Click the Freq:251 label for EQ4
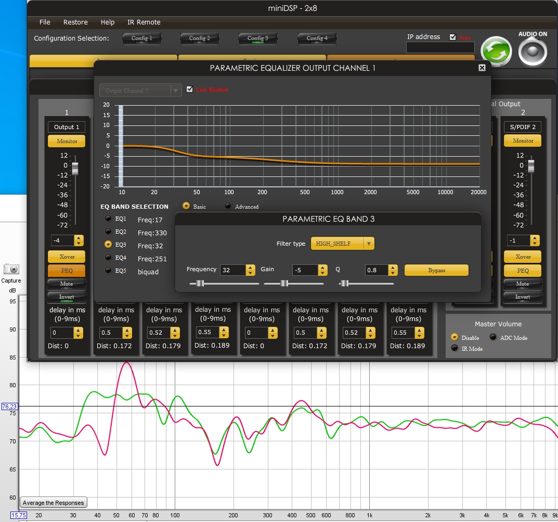 point(152,259)
